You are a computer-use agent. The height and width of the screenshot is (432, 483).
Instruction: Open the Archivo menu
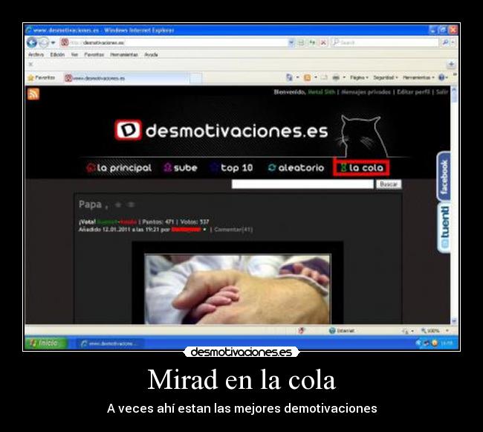coord(36,54)
